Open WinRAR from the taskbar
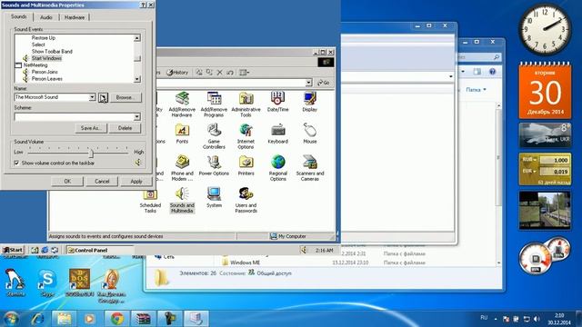Image resolution: width=582 pixels, height=327 pixels. 143,319
